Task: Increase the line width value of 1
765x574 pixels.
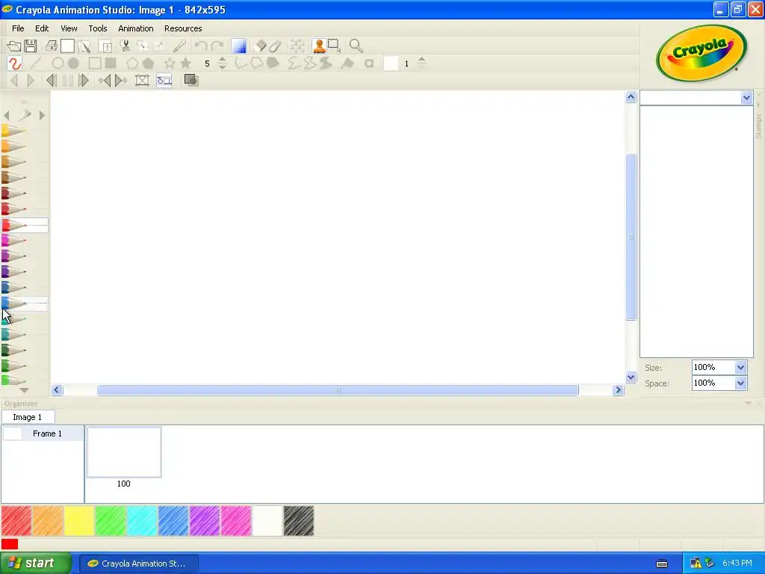Action: 422,60
